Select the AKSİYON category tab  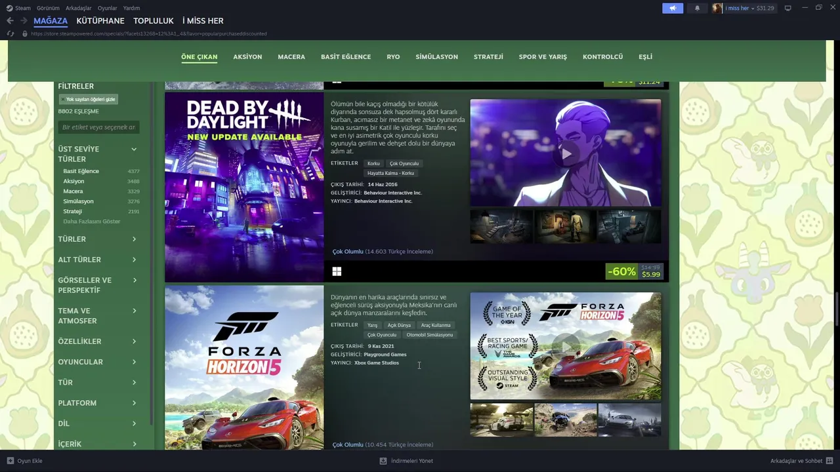pos(247,57)
